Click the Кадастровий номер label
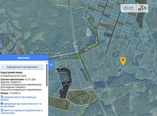This screenshot has width=157, height=116. 12,73
